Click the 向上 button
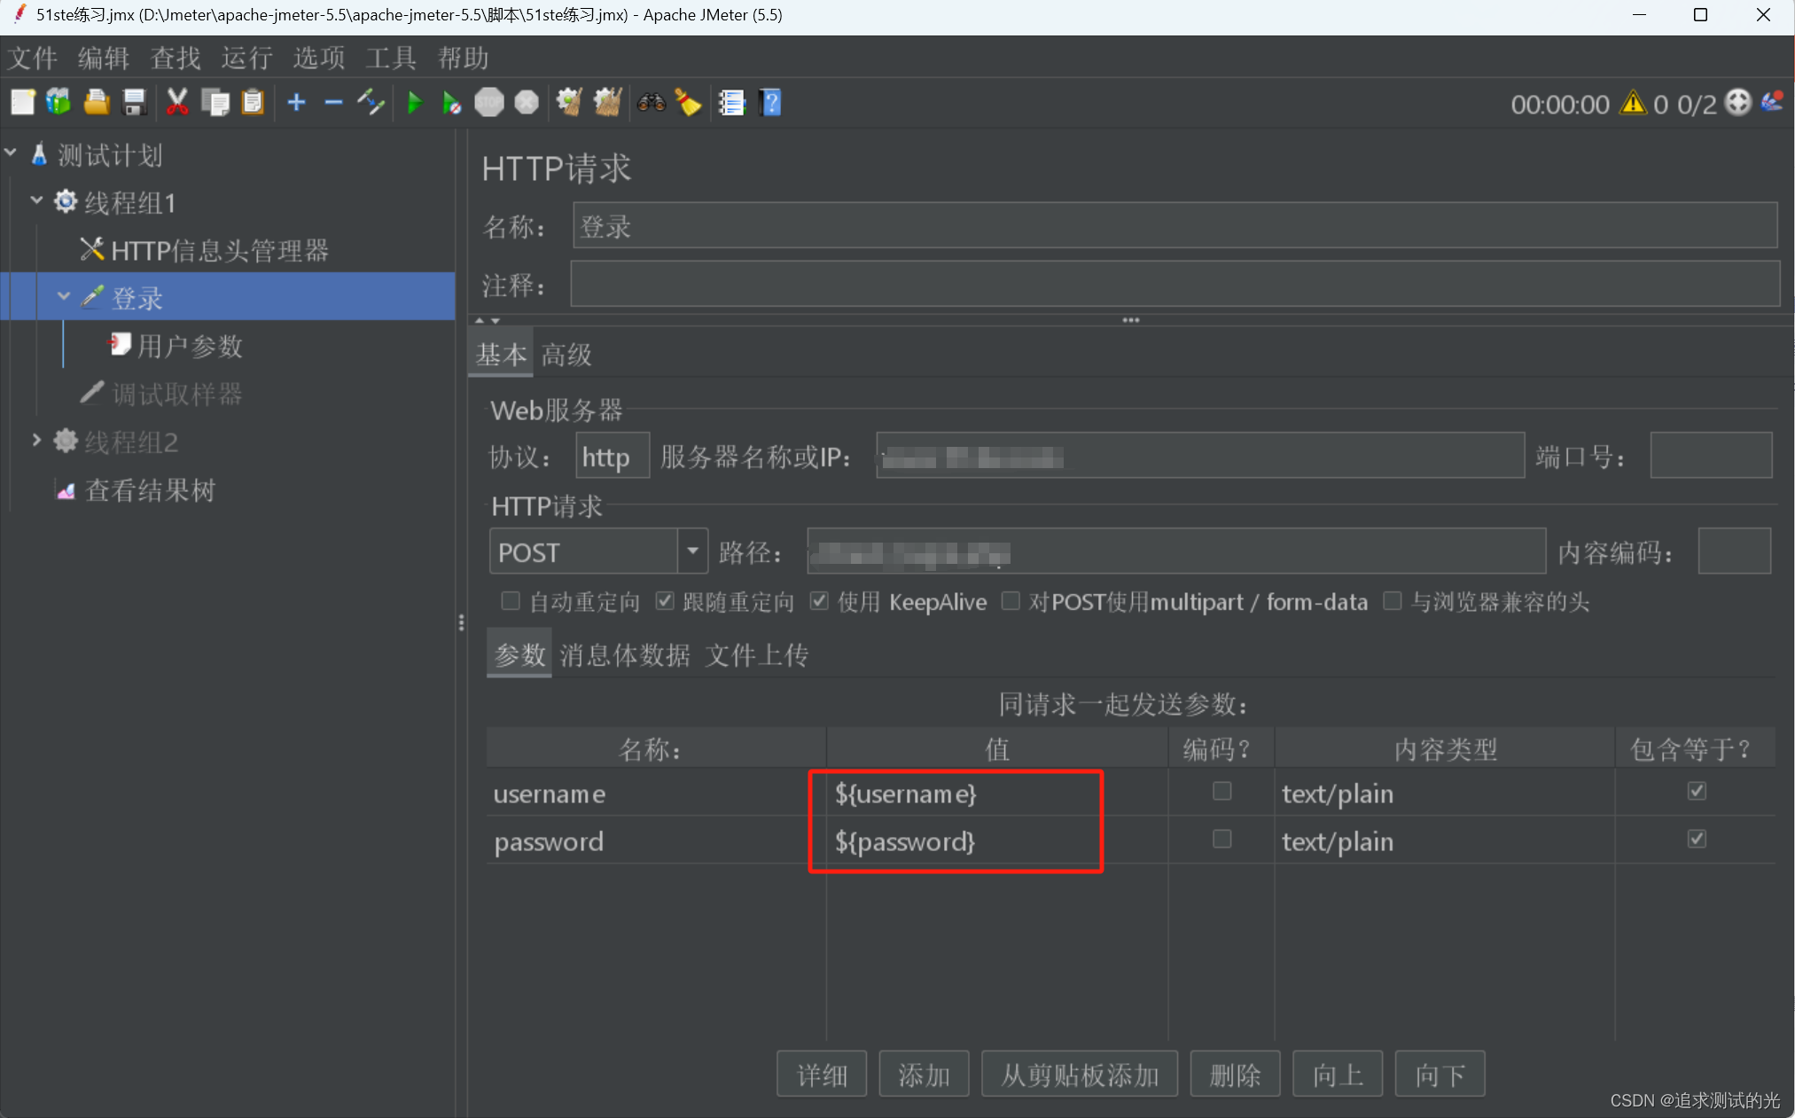This screenshot has height=1118, width=1795. [1338, 1075]
